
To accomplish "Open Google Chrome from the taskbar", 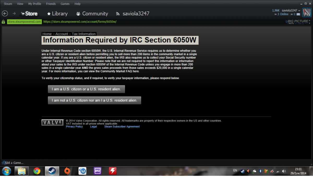I will 37,171.
